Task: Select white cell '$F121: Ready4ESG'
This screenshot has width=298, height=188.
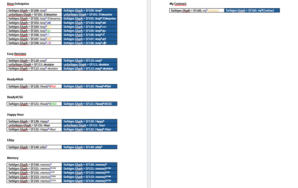Action: [x=35, y=104]
